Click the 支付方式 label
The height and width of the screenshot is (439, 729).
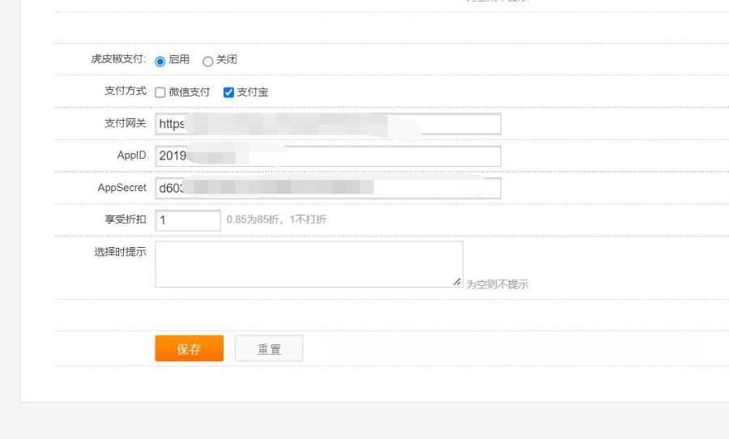click(x=126, y=91)
